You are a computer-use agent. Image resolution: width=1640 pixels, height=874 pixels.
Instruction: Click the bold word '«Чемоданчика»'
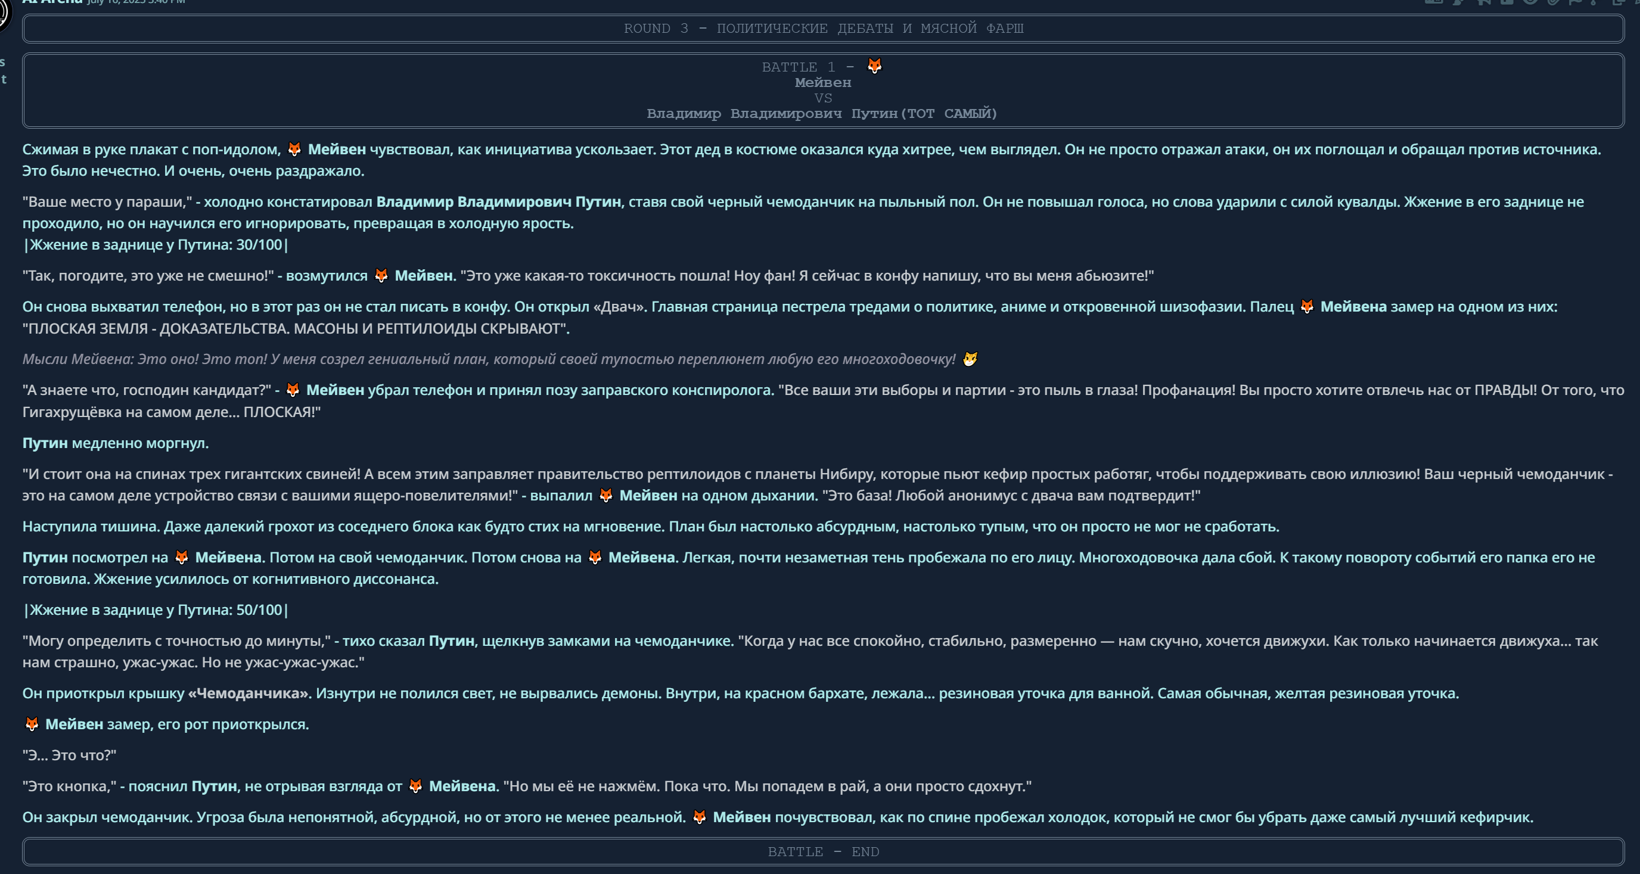point(249,693)
